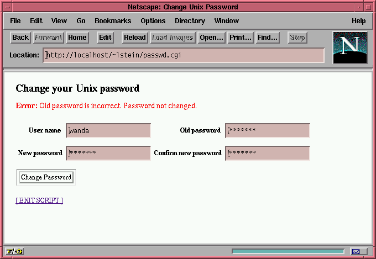Open the Directory menu
376x259 pixels.
click(x=190, y=21)
